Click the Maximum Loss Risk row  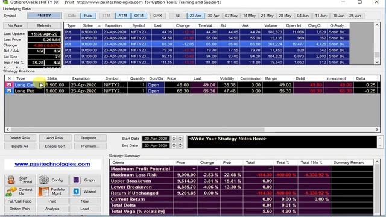pos(241,175)
